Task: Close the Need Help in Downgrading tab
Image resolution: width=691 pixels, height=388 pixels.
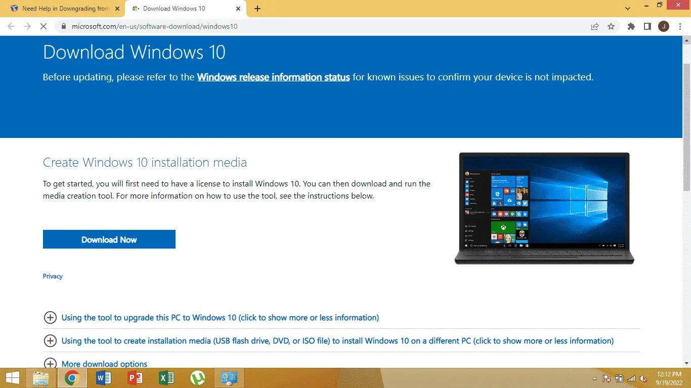Action: pyautogui.click(x=117, y=9)
